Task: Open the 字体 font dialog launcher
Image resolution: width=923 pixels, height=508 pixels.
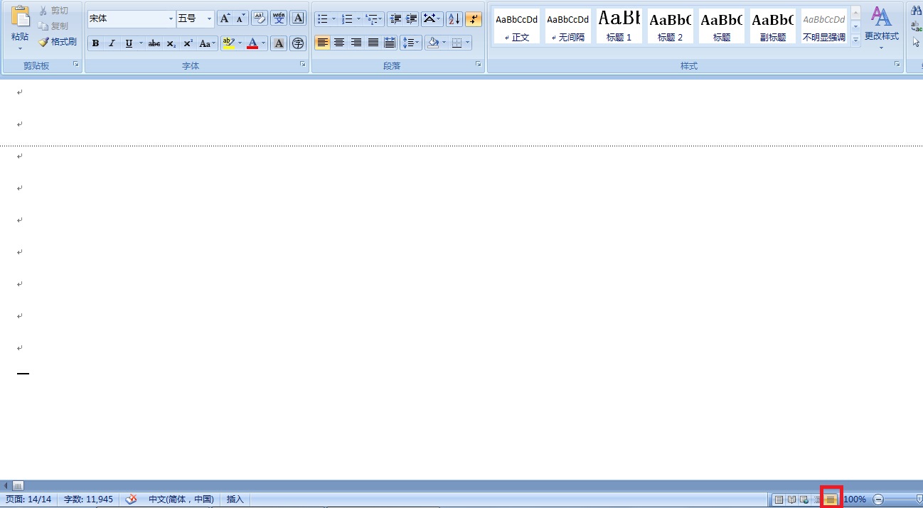Action: coord(303,65)
